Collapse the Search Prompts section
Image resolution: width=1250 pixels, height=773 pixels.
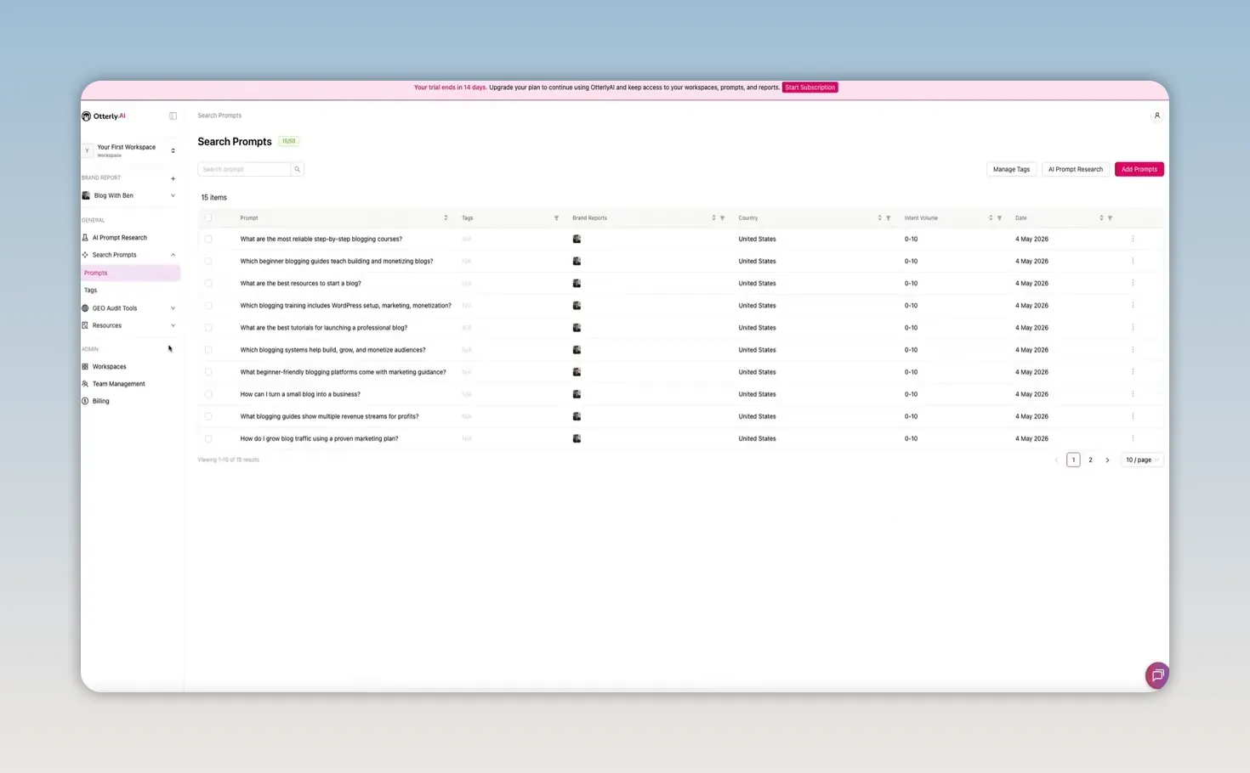(x=173, y=255)
